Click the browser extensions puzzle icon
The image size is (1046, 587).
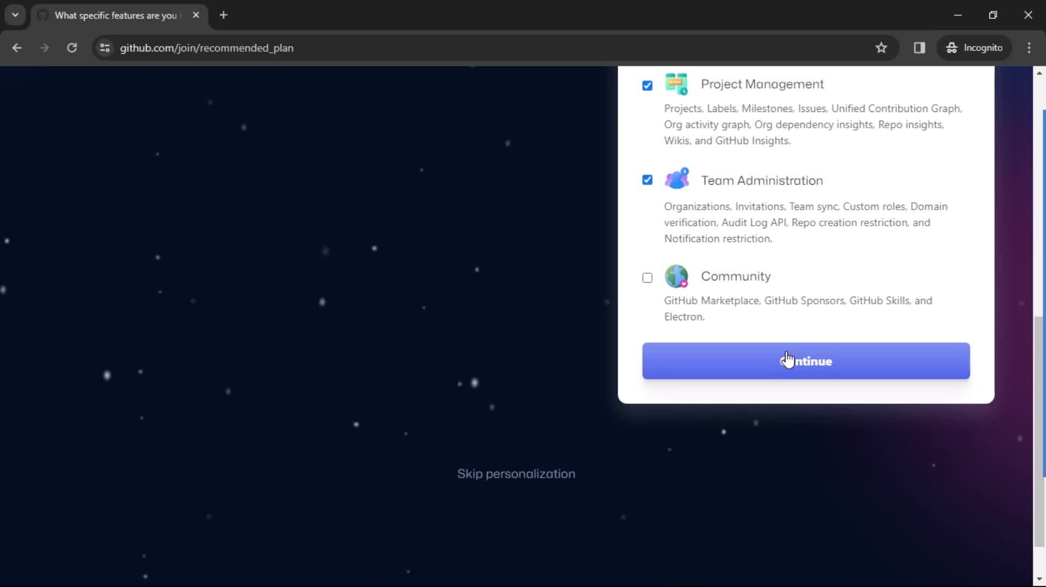pos(919,47)
